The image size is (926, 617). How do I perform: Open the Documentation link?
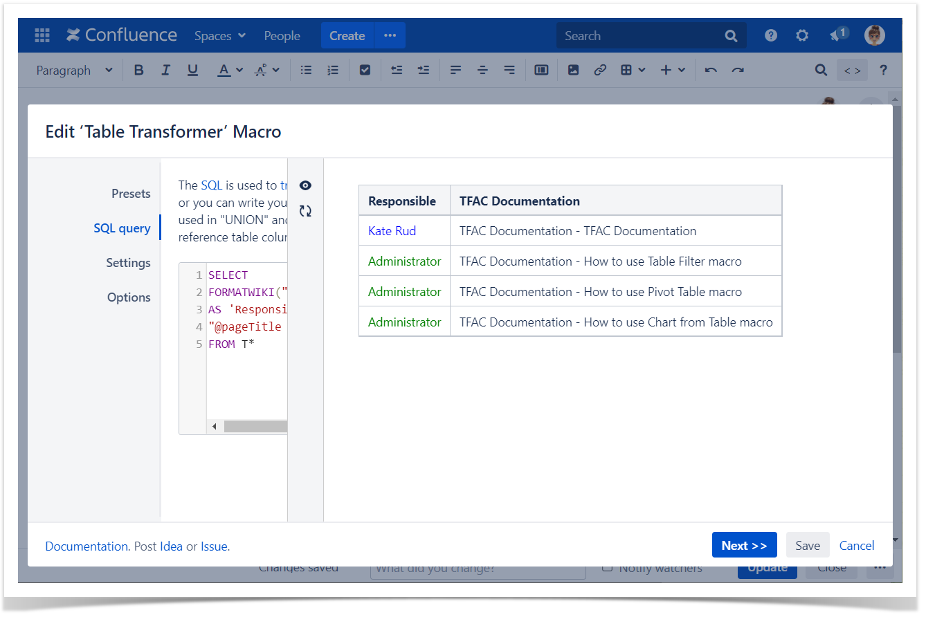pyautogui.click(x=87, y=546)
